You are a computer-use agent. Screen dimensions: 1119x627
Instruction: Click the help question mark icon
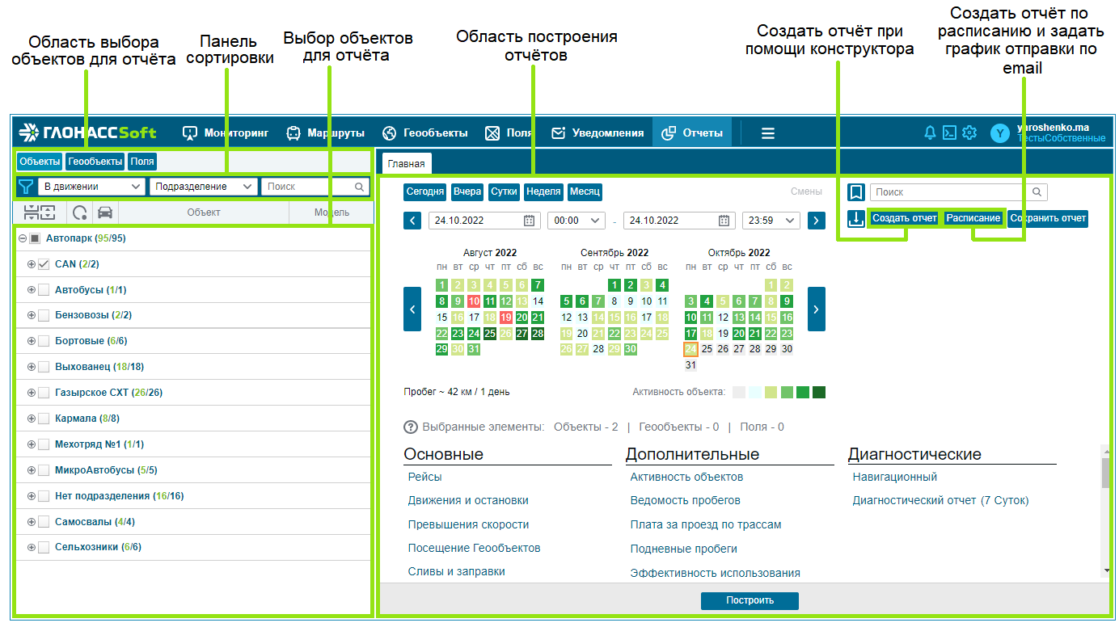coord(411,427)
